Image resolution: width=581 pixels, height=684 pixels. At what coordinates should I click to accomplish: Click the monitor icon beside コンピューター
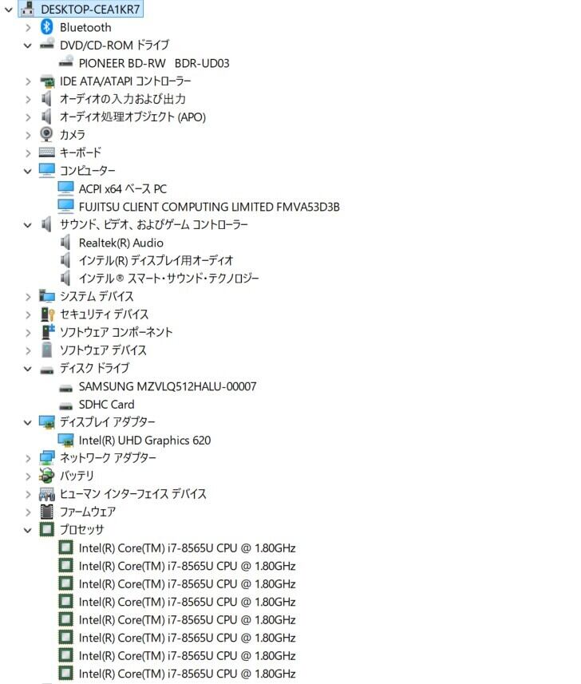click(x=46, y=170)
